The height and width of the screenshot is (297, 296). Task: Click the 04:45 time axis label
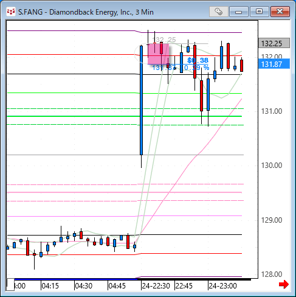(x=117, y=286)
